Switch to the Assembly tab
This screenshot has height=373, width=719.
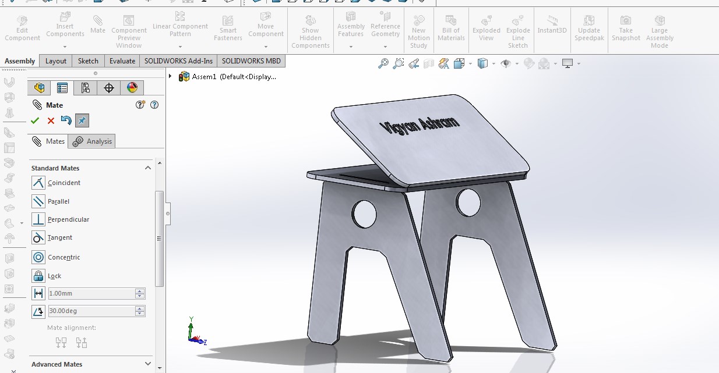[20, 61]
